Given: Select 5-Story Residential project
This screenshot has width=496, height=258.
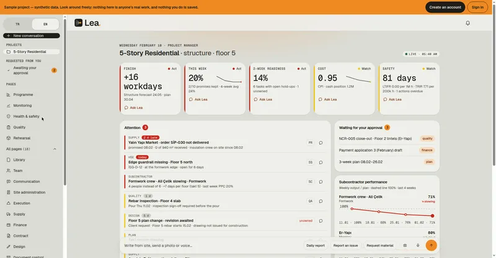Looking at the screenshot, I should (x=32, y=51).
